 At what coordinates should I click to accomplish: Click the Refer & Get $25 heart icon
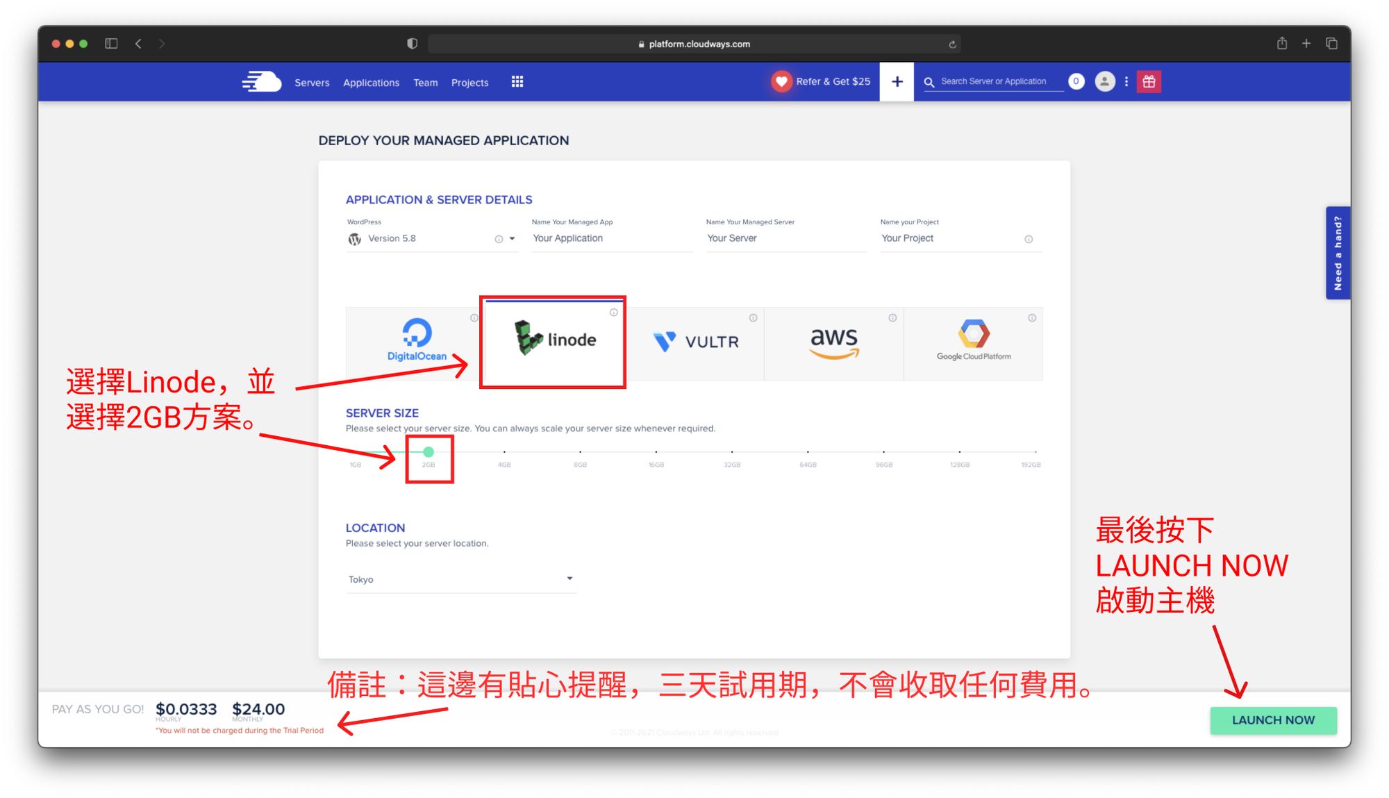coord(781,81)
